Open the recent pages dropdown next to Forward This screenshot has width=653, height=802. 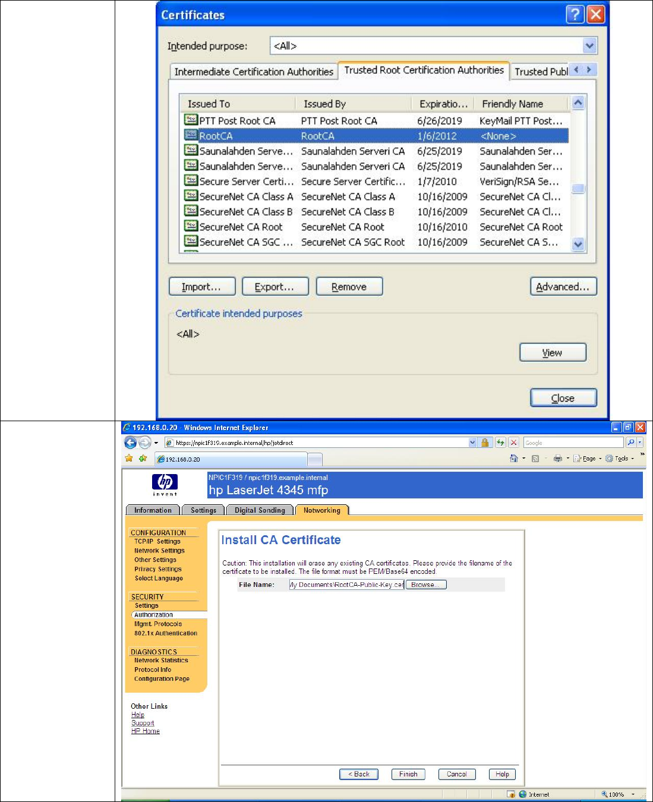coord(156,443)
